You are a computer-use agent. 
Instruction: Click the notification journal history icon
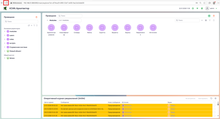pyautogui.click(x=211, y=98)
